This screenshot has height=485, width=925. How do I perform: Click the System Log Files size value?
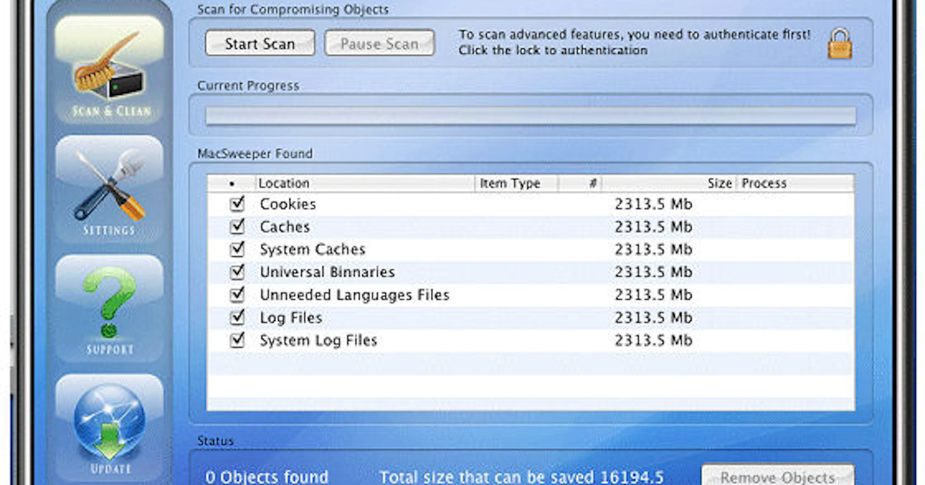click(x=654, y=340)
